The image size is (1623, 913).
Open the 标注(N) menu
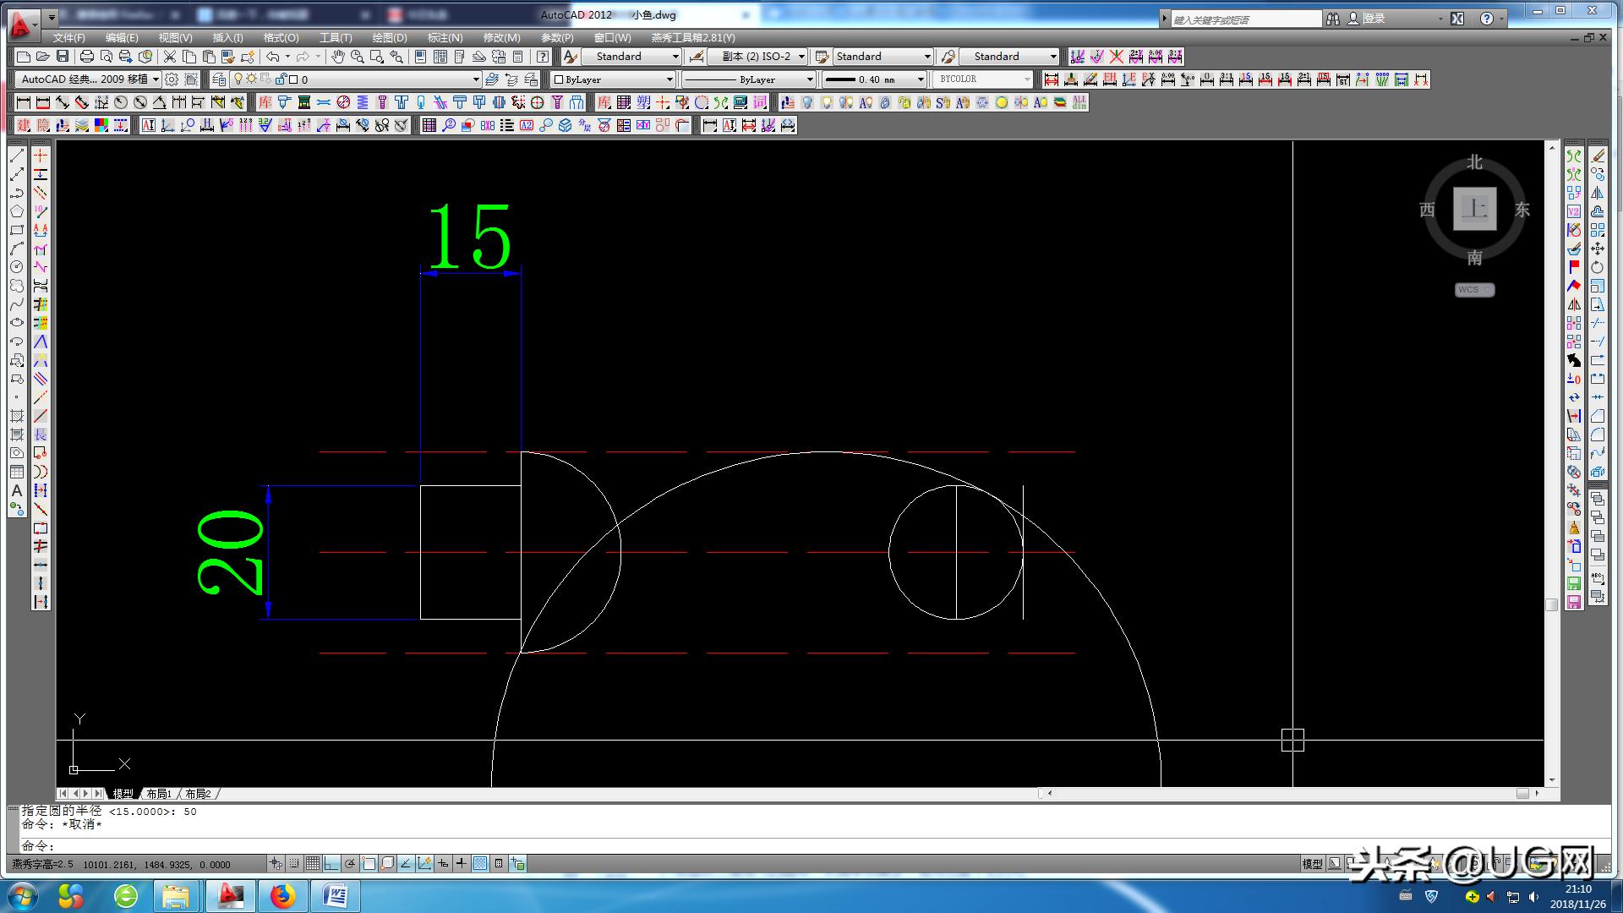click(x=445, y=38)
